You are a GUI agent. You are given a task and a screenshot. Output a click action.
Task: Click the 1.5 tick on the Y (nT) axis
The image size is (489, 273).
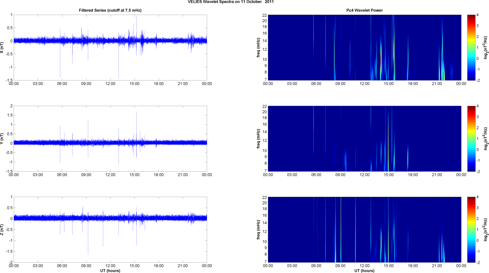[x=10, y=115]
